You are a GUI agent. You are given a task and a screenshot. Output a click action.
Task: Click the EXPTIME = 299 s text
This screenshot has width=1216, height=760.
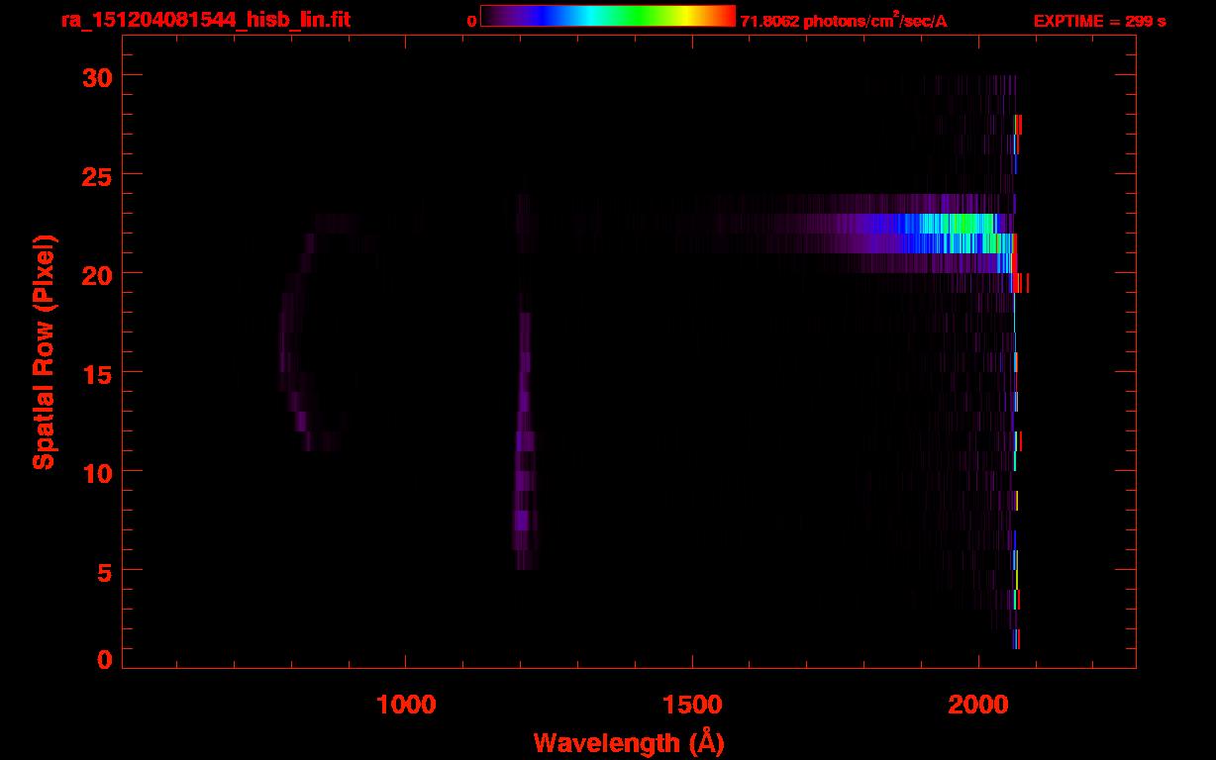pos(1099,21)
